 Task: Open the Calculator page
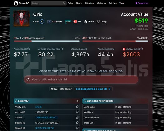(90, 3)
